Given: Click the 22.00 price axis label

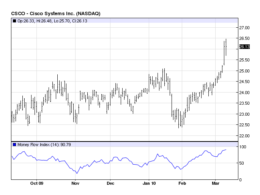Looking at the screenshot, I should click(244, 136).
